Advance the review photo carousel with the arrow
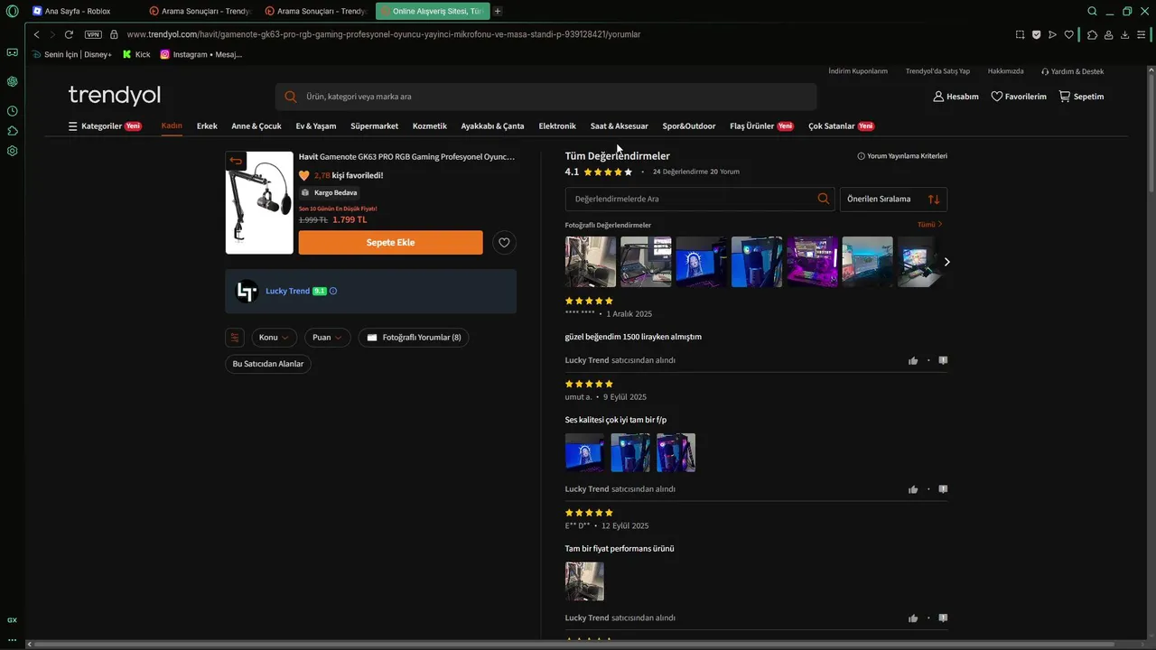Image resolution: width=1156 pixels, height=650 pixels. pos(946,262)
